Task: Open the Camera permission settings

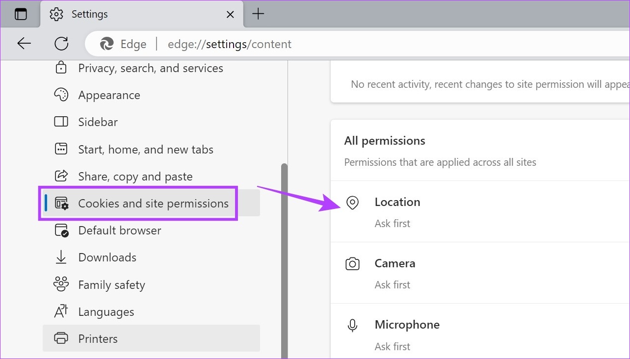Action: click(x=395, y=263)
